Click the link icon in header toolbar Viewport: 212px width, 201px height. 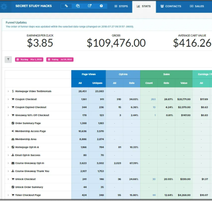click(x=66, y=6)
